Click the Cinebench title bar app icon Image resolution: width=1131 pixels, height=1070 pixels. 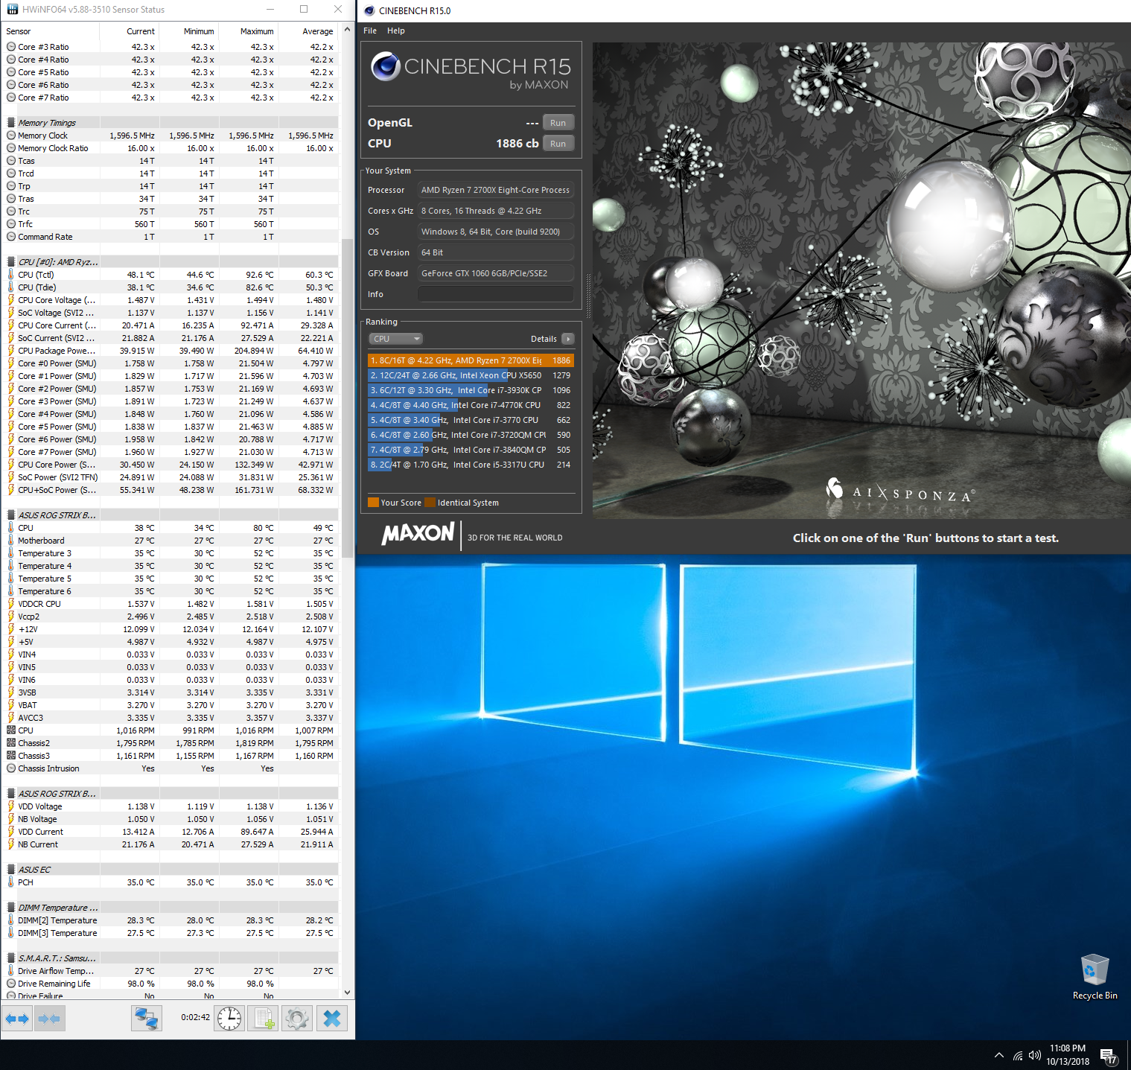tap(369, 10)
